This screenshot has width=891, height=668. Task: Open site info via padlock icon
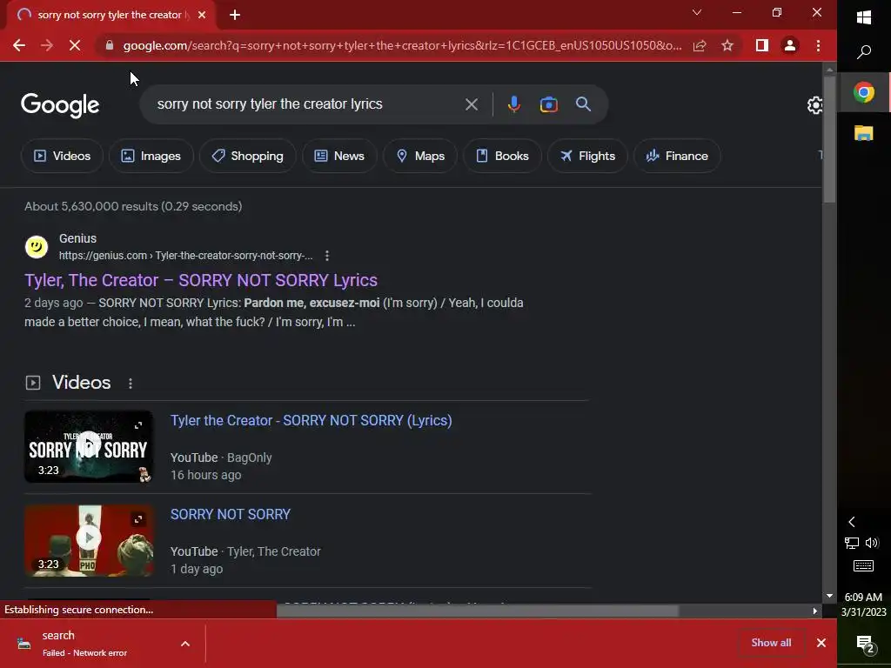click(110, 45)
